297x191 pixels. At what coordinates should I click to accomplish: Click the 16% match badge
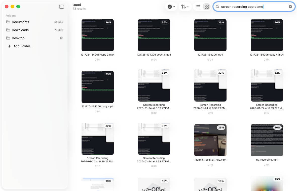pyautogui.click(x=165, y=181)
